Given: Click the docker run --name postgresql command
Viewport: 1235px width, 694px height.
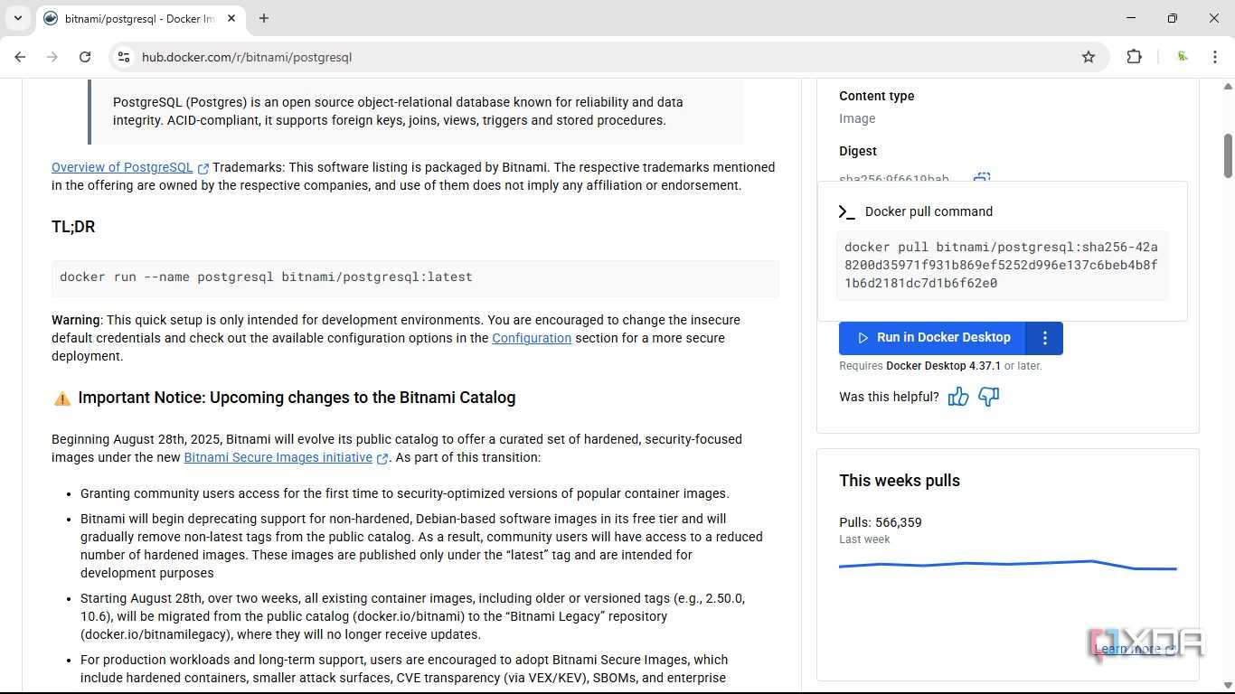Looking at the screenshot, I should pos(266,277).
